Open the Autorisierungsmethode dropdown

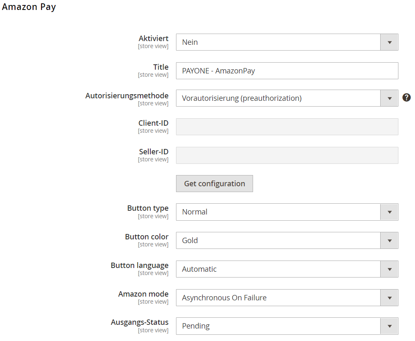(x=287, y=98)
